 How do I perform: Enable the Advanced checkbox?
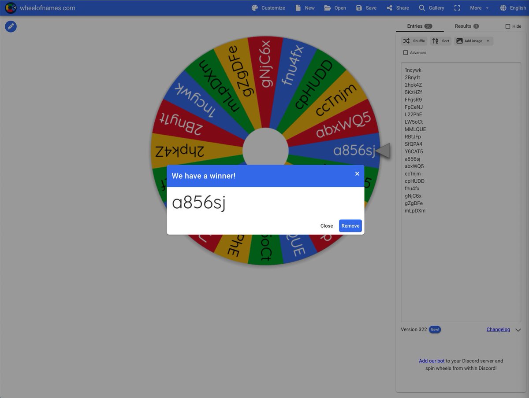pos(406,53)
